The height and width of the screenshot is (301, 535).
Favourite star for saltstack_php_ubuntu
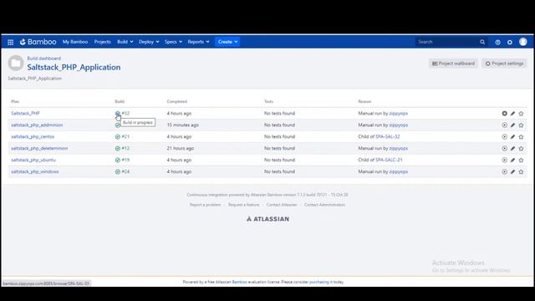(521, 160)
